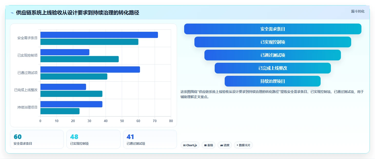Viewport: 375px width, 159px height.
Task: Click the x-axis tick label 70
Action: tap(155, 121)
